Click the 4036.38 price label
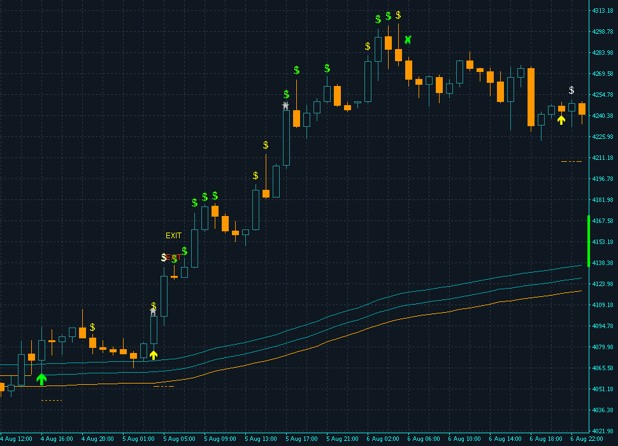The width and height of the screenshot is (618, 446). [x=603, y=410]
